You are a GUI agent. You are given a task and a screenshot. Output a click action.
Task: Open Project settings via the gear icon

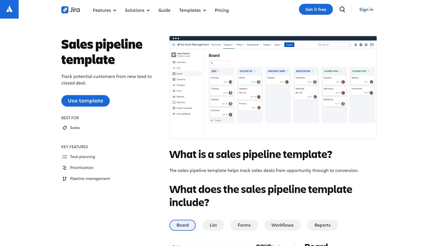pyautogui.click(x=174, y=108)
